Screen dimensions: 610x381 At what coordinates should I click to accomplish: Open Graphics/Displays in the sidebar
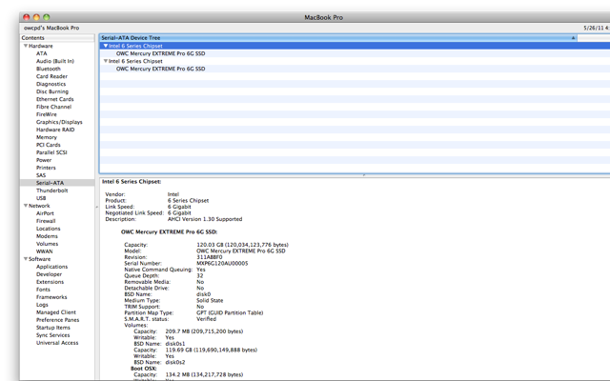tap(59, 122)
